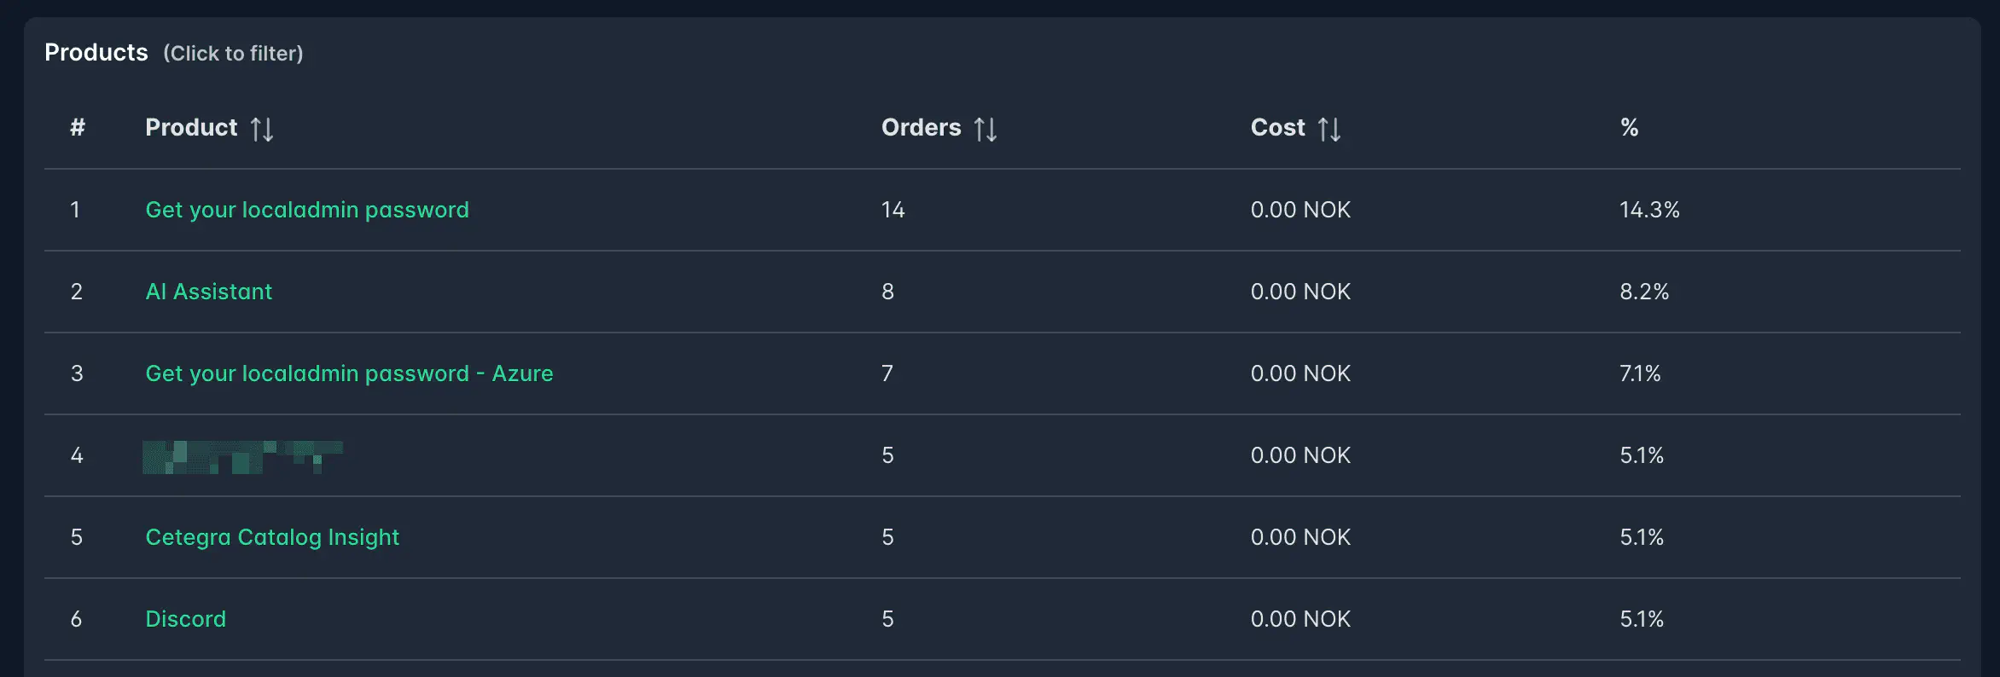Image resolution: width=2000 pixels, height=677 pixels.
Task: Click the 14 orders value for localadmin password
Action: tap(892, 209)
